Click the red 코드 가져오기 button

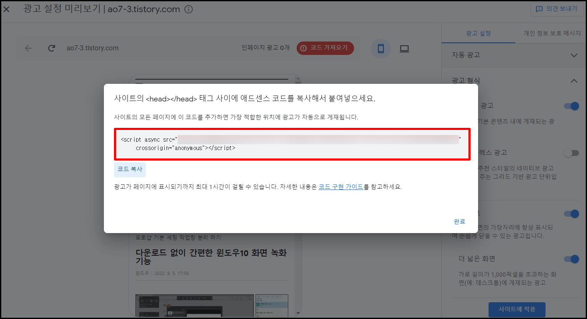325,48
